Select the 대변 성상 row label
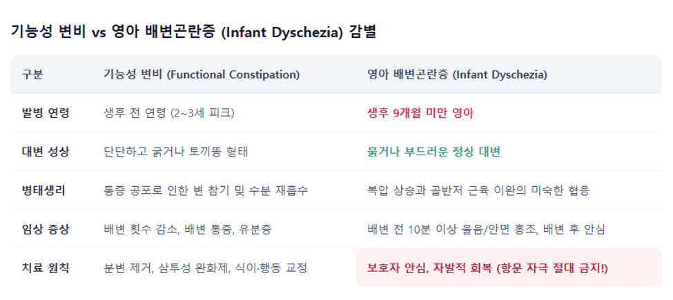This screenshot has height=300, width=673. (x=45, y=152)
